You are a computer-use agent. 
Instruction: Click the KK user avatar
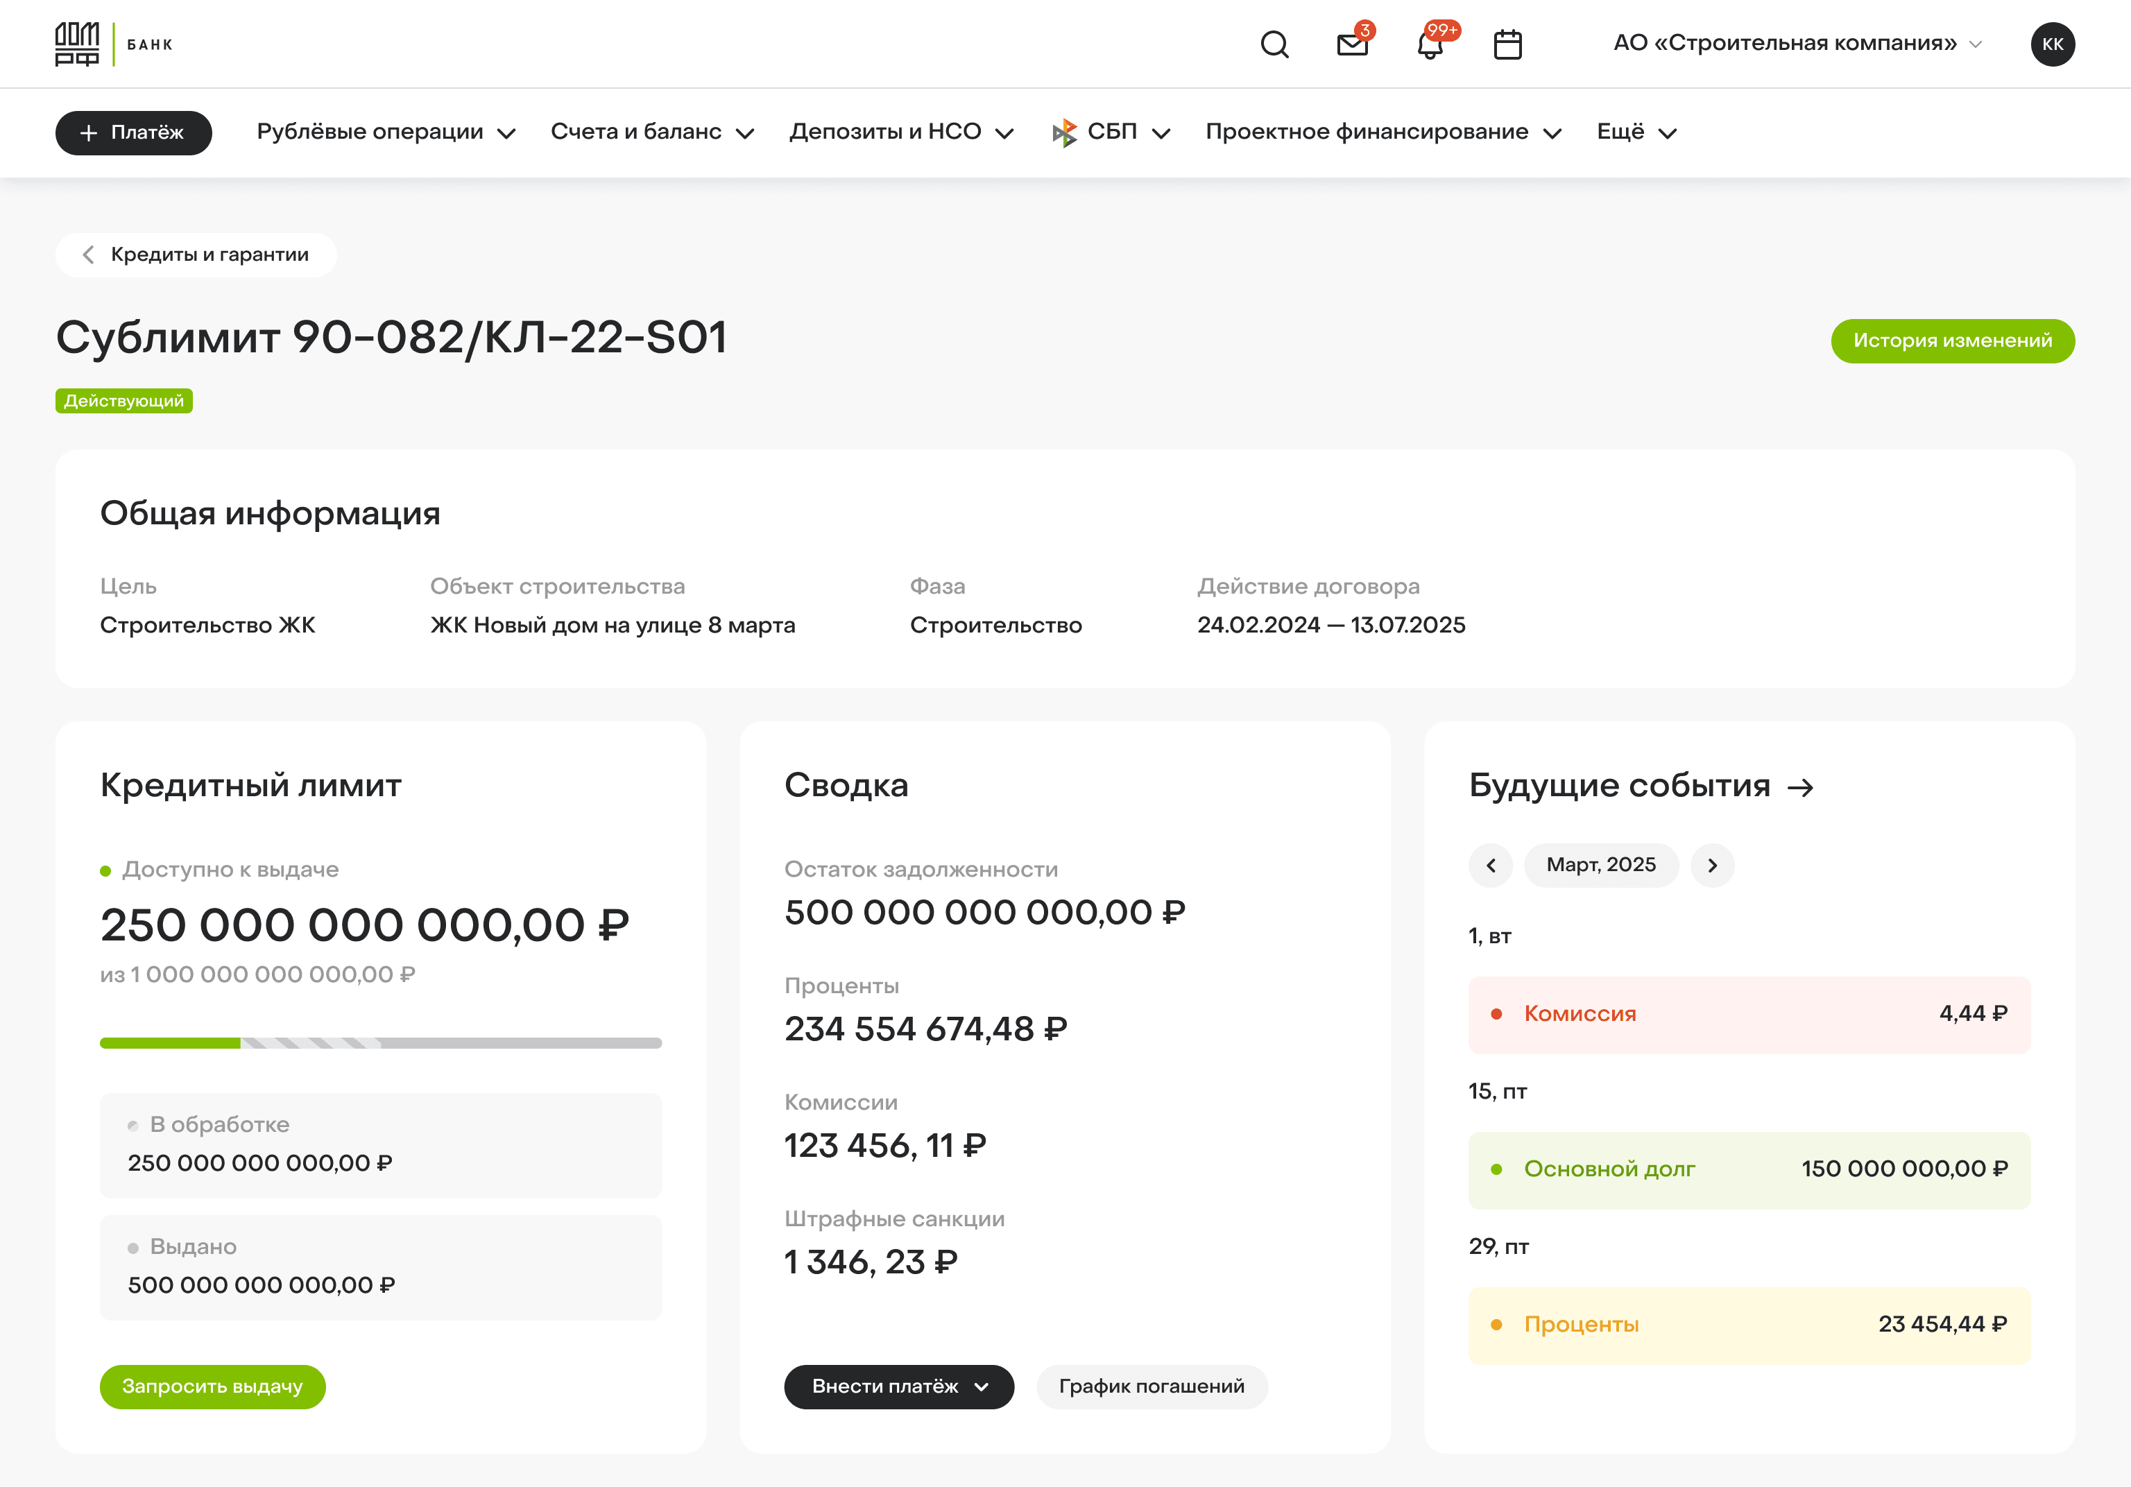coord(2052,44)
